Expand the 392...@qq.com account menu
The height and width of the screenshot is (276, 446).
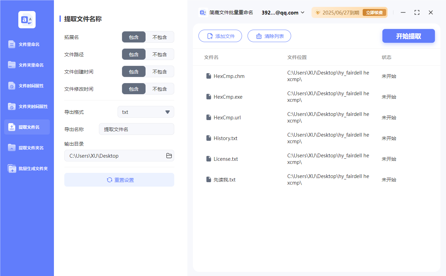point(282,12)
